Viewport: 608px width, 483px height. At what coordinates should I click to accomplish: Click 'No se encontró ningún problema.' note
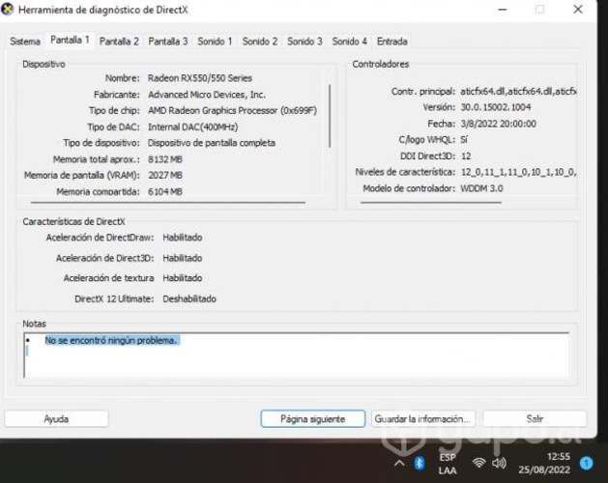[x=111, y=340]
